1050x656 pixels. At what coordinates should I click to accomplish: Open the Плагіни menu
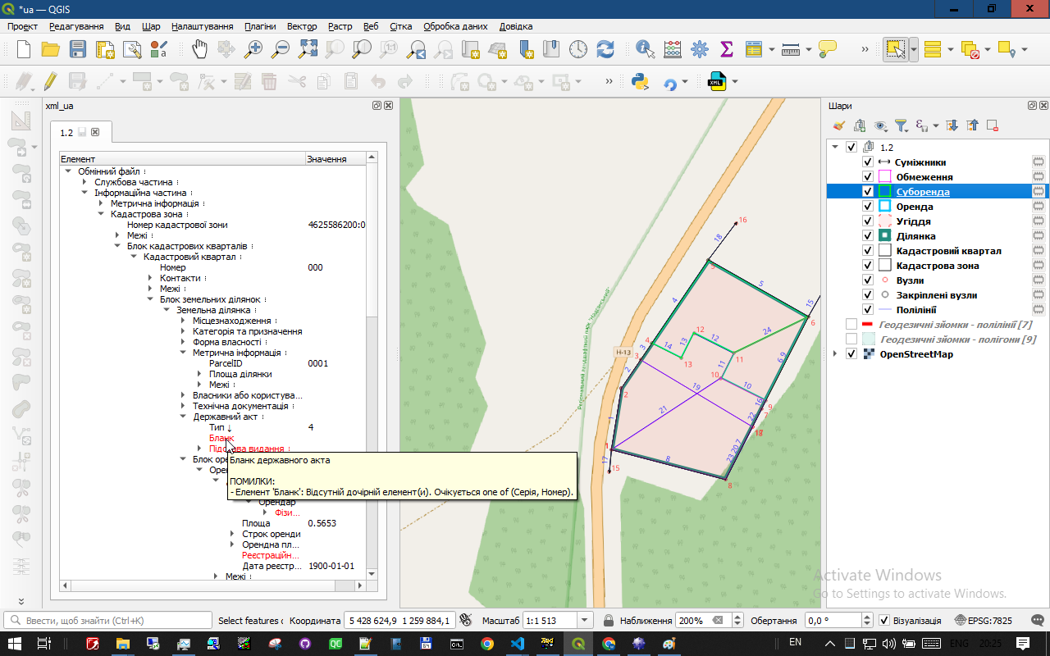tap(260, 26)
